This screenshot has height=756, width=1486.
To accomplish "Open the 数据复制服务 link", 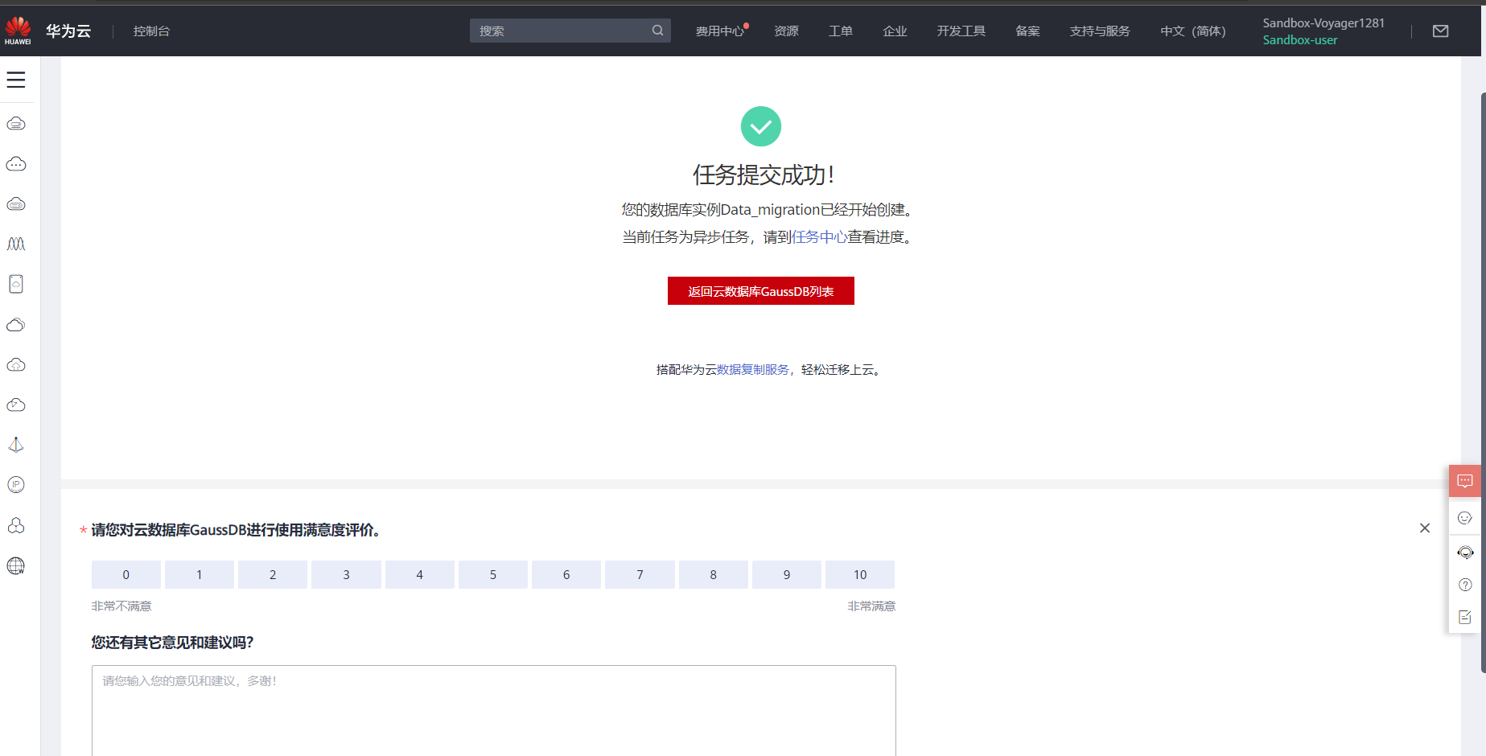I will pyautogui.click(x=753, y=370).
